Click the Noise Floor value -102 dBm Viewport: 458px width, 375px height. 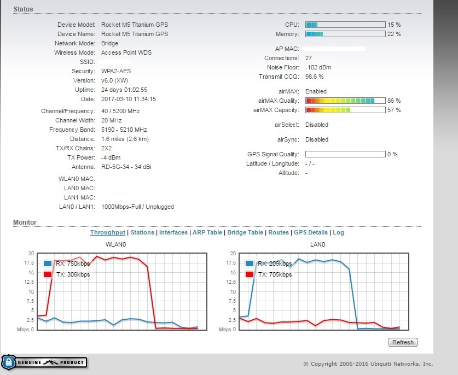318,67
